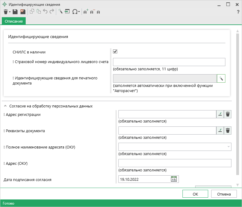Click the save-and-close icon with red X
This screenshot has width=242, height=207.
(x=23, y=12)
